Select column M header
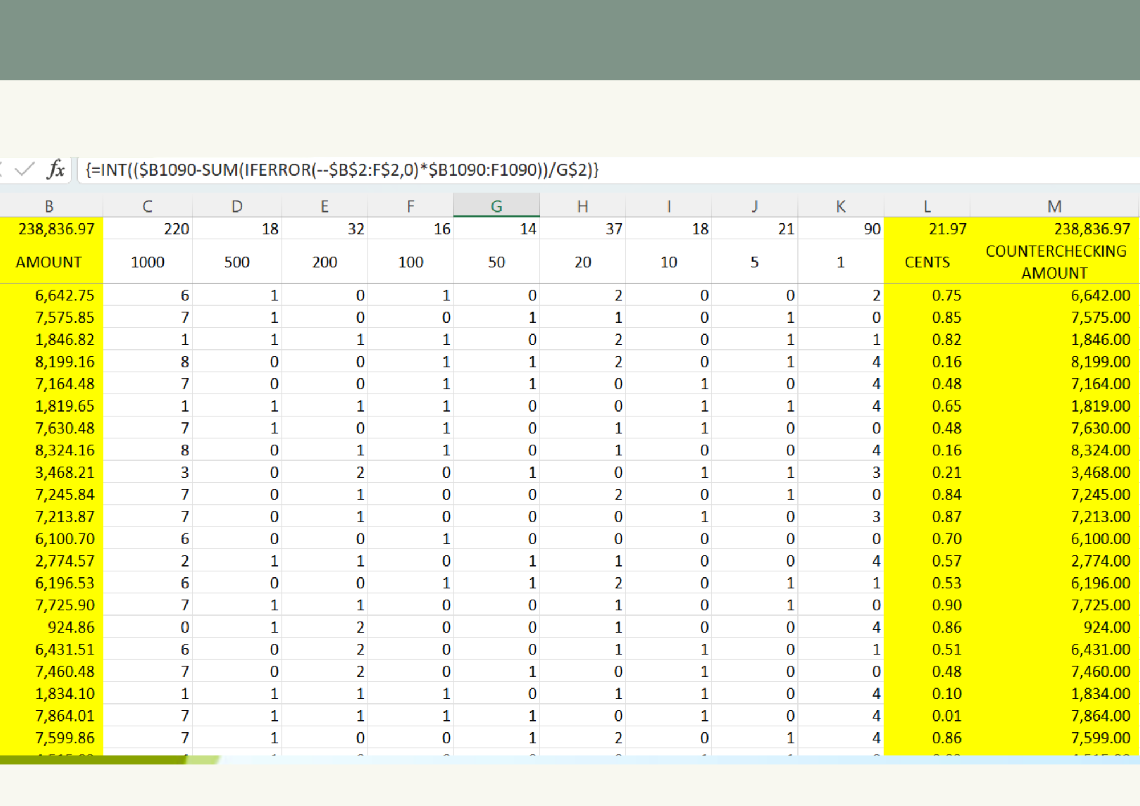The width and height of the screenshot is (1140, 806). [1054, 206]
